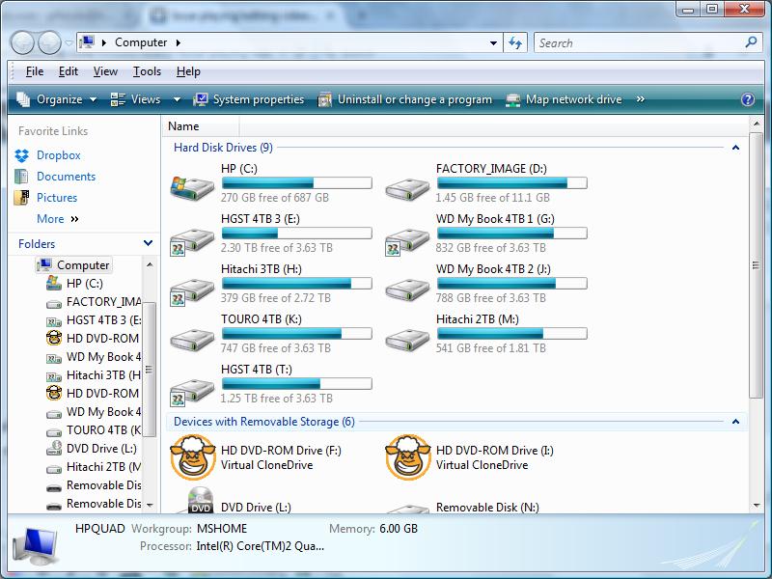
Task: Click the Dropbox icon in Favorite Links
Action: [x=21, y=155]
